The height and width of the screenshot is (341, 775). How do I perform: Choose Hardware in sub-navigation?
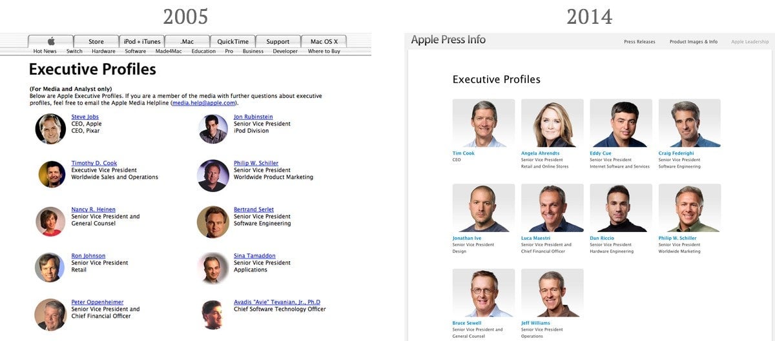(x=103, y=52)
